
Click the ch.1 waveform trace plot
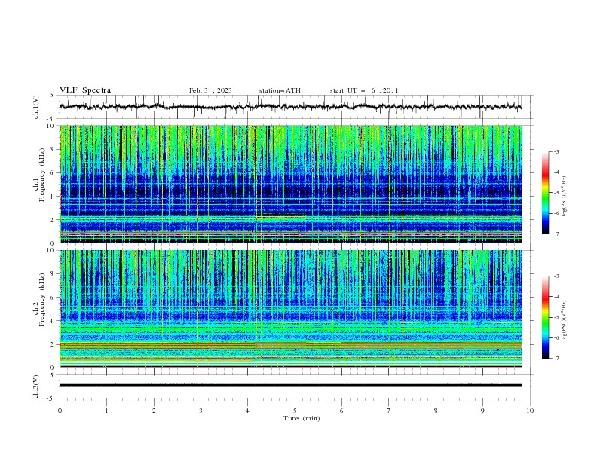[x=290, y=107]
